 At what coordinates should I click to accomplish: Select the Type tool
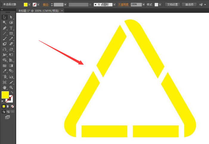(11, 28)
